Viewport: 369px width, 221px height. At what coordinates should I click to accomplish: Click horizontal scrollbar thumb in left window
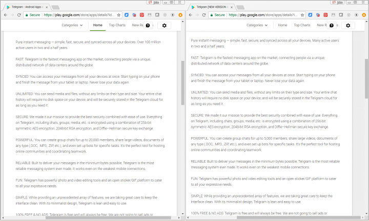(x=108, y=218)
